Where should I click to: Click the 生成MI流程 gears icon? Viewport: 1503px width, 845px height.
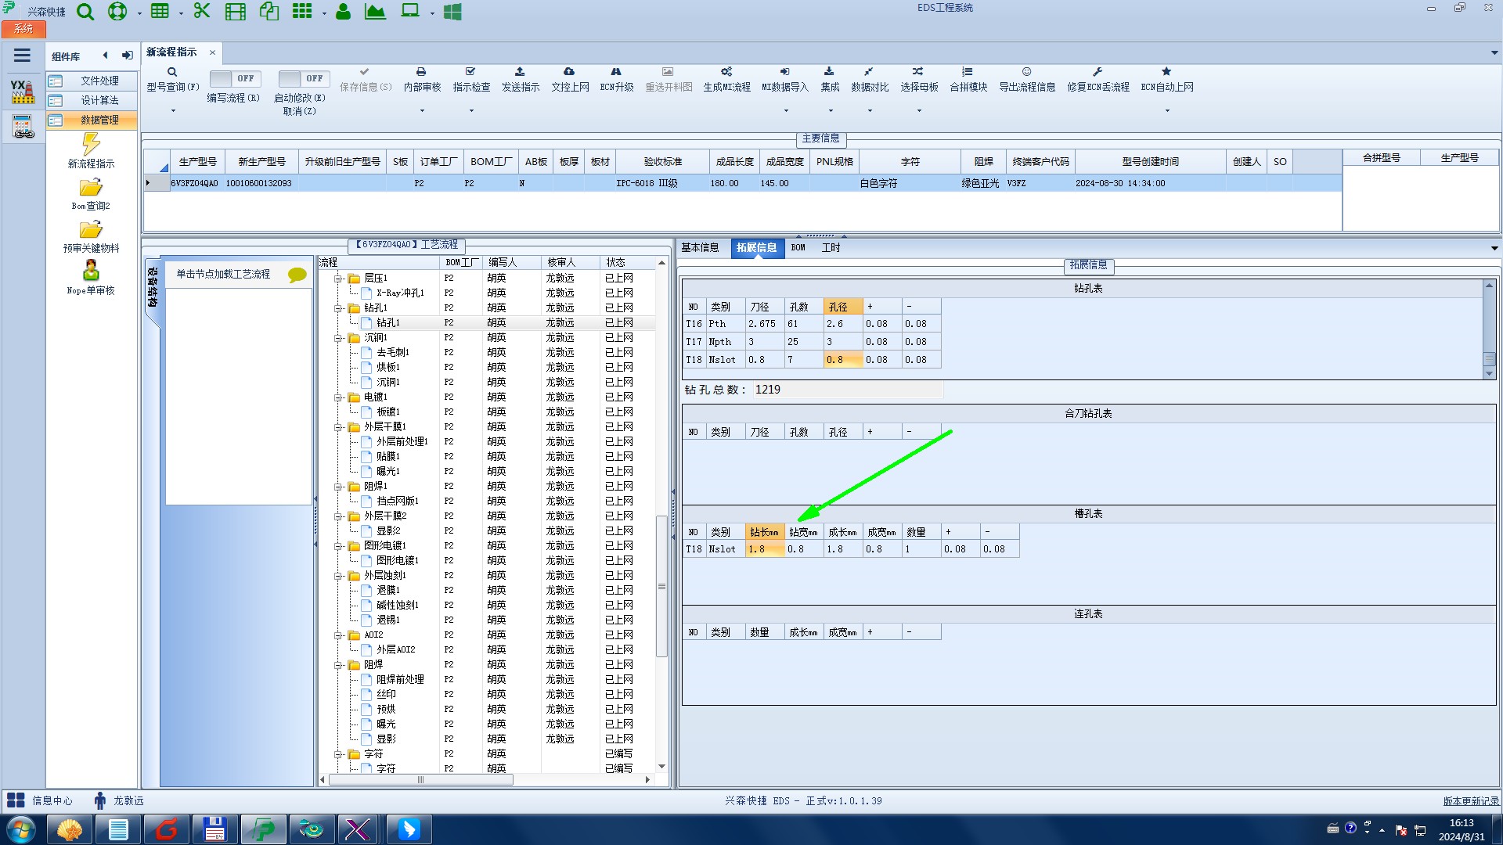click(726, 72)
